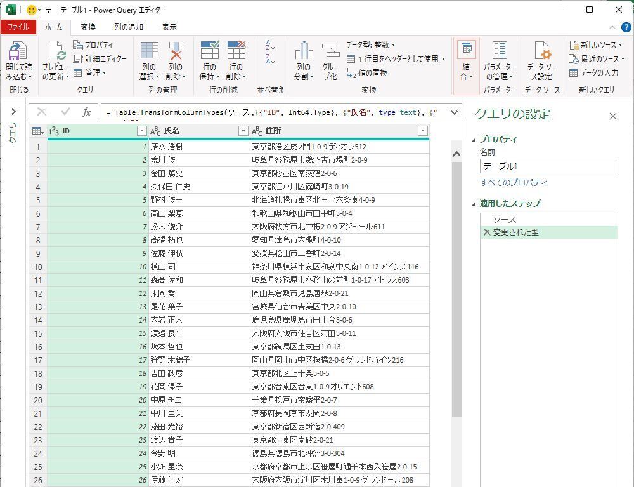Open the 氏名 column filter dropdown

tap(243, 131)
